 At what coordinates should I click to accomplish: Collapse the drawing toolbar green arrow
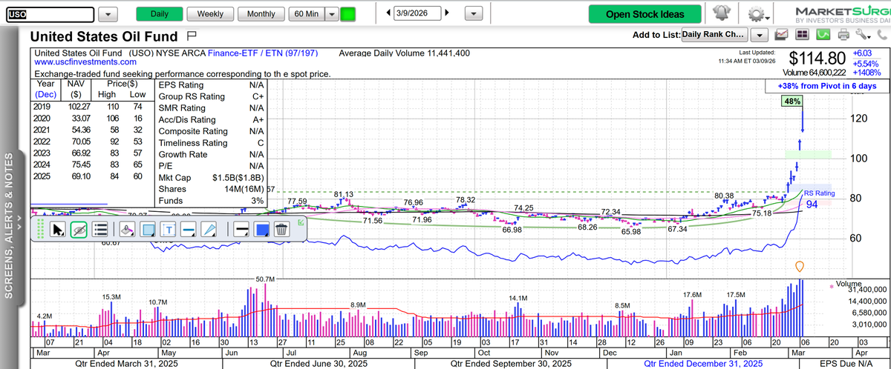click(300, 222)
